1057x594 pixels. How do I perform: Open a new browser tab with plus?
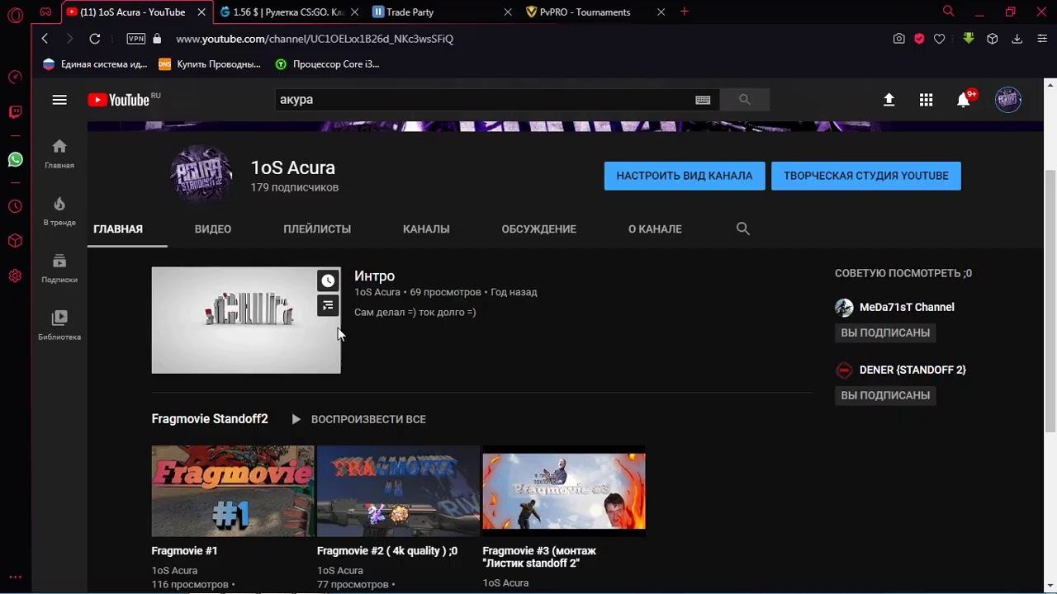tap(684, 12)
